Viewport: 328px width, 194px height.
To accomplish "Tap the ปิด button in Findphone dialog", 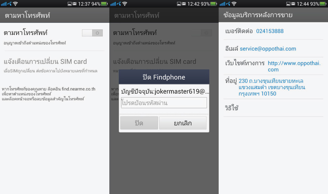I will point(139,123).
